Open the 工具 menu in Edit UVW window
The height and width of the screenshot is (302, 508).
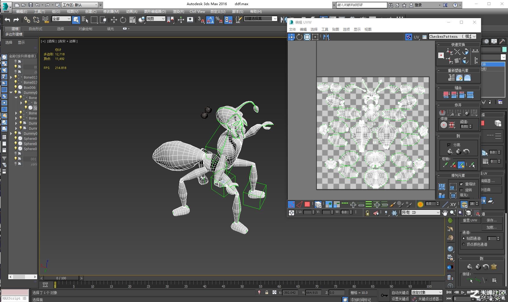pos(325,30)
